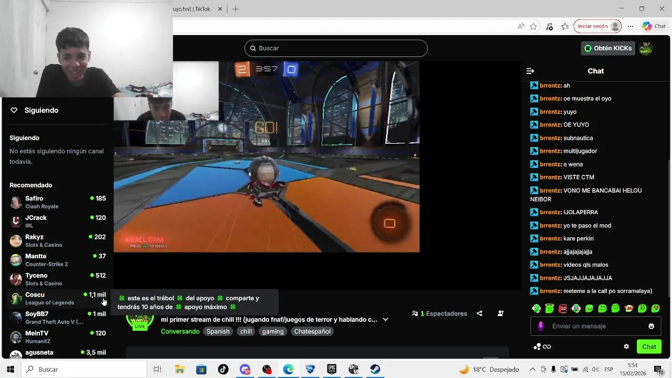The width and height of the screenshot is (672, 378).
Task: Click the 1 Espectadores viewer count
Action: pos(439,313)
